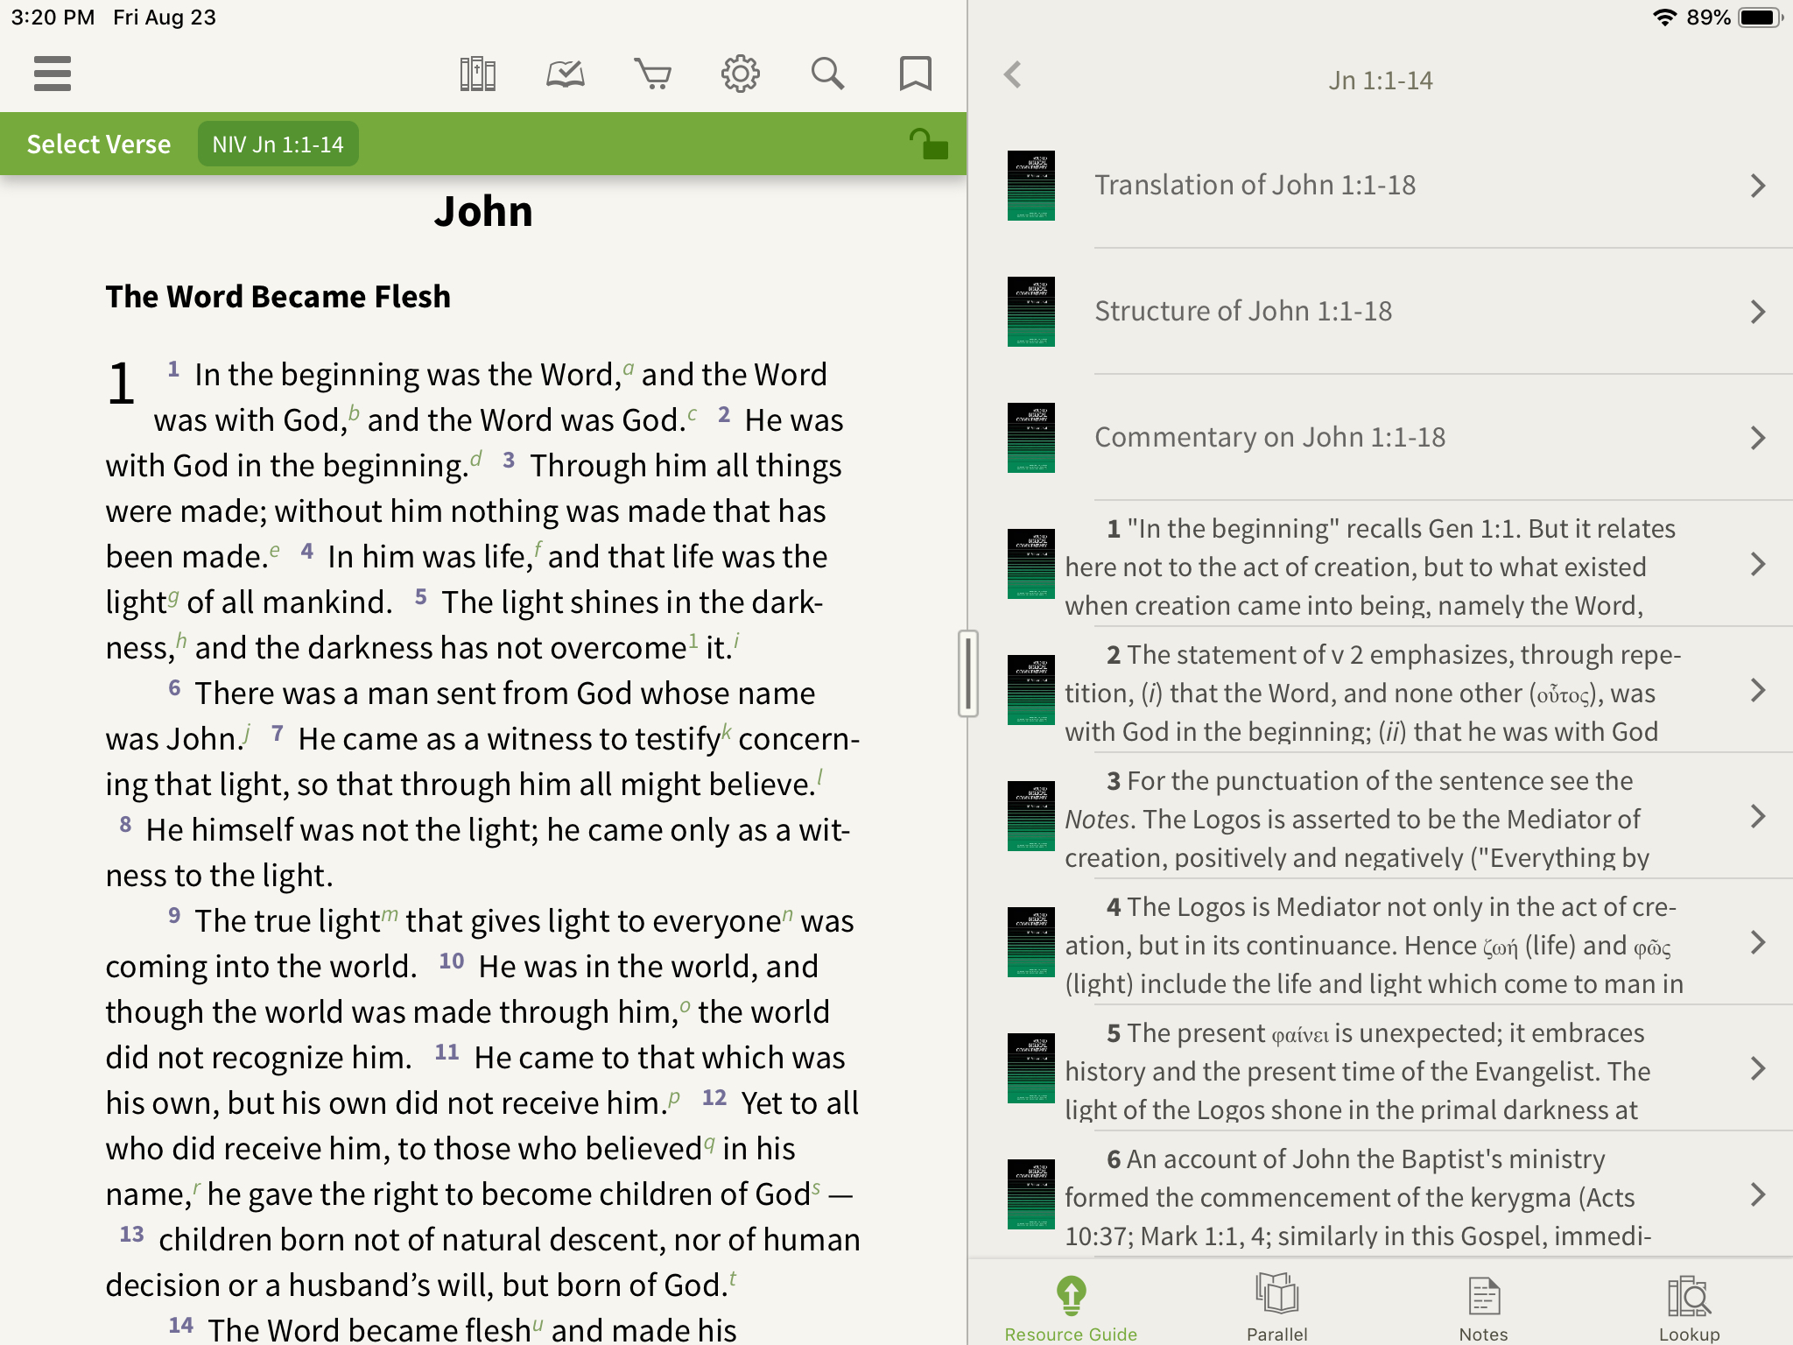Image resolution: width=1793 pixels, height=1345 pixels.
Task: Tap book cover thumbnail beside Structure entry
Action: tap(1031, 312)
